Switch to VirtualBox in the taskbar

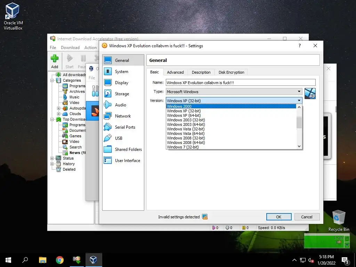click(94, 260)
